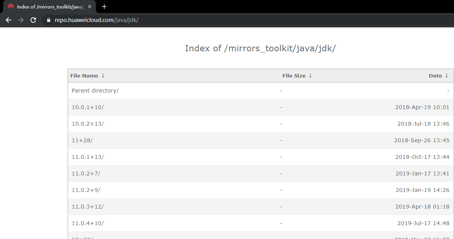454x239 pixels.
Task: Sort descending using Date arrow
Action: click(447, 76)
